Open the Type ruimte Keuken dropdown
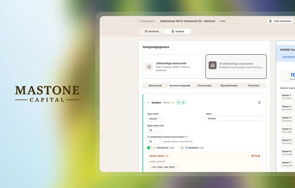This screenshot has height=188, width=295. 155,119
